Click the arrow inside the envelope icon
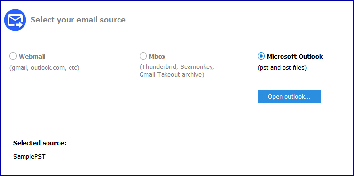Image resolution: width=354 pixels, height=176 pixels. 19,25
